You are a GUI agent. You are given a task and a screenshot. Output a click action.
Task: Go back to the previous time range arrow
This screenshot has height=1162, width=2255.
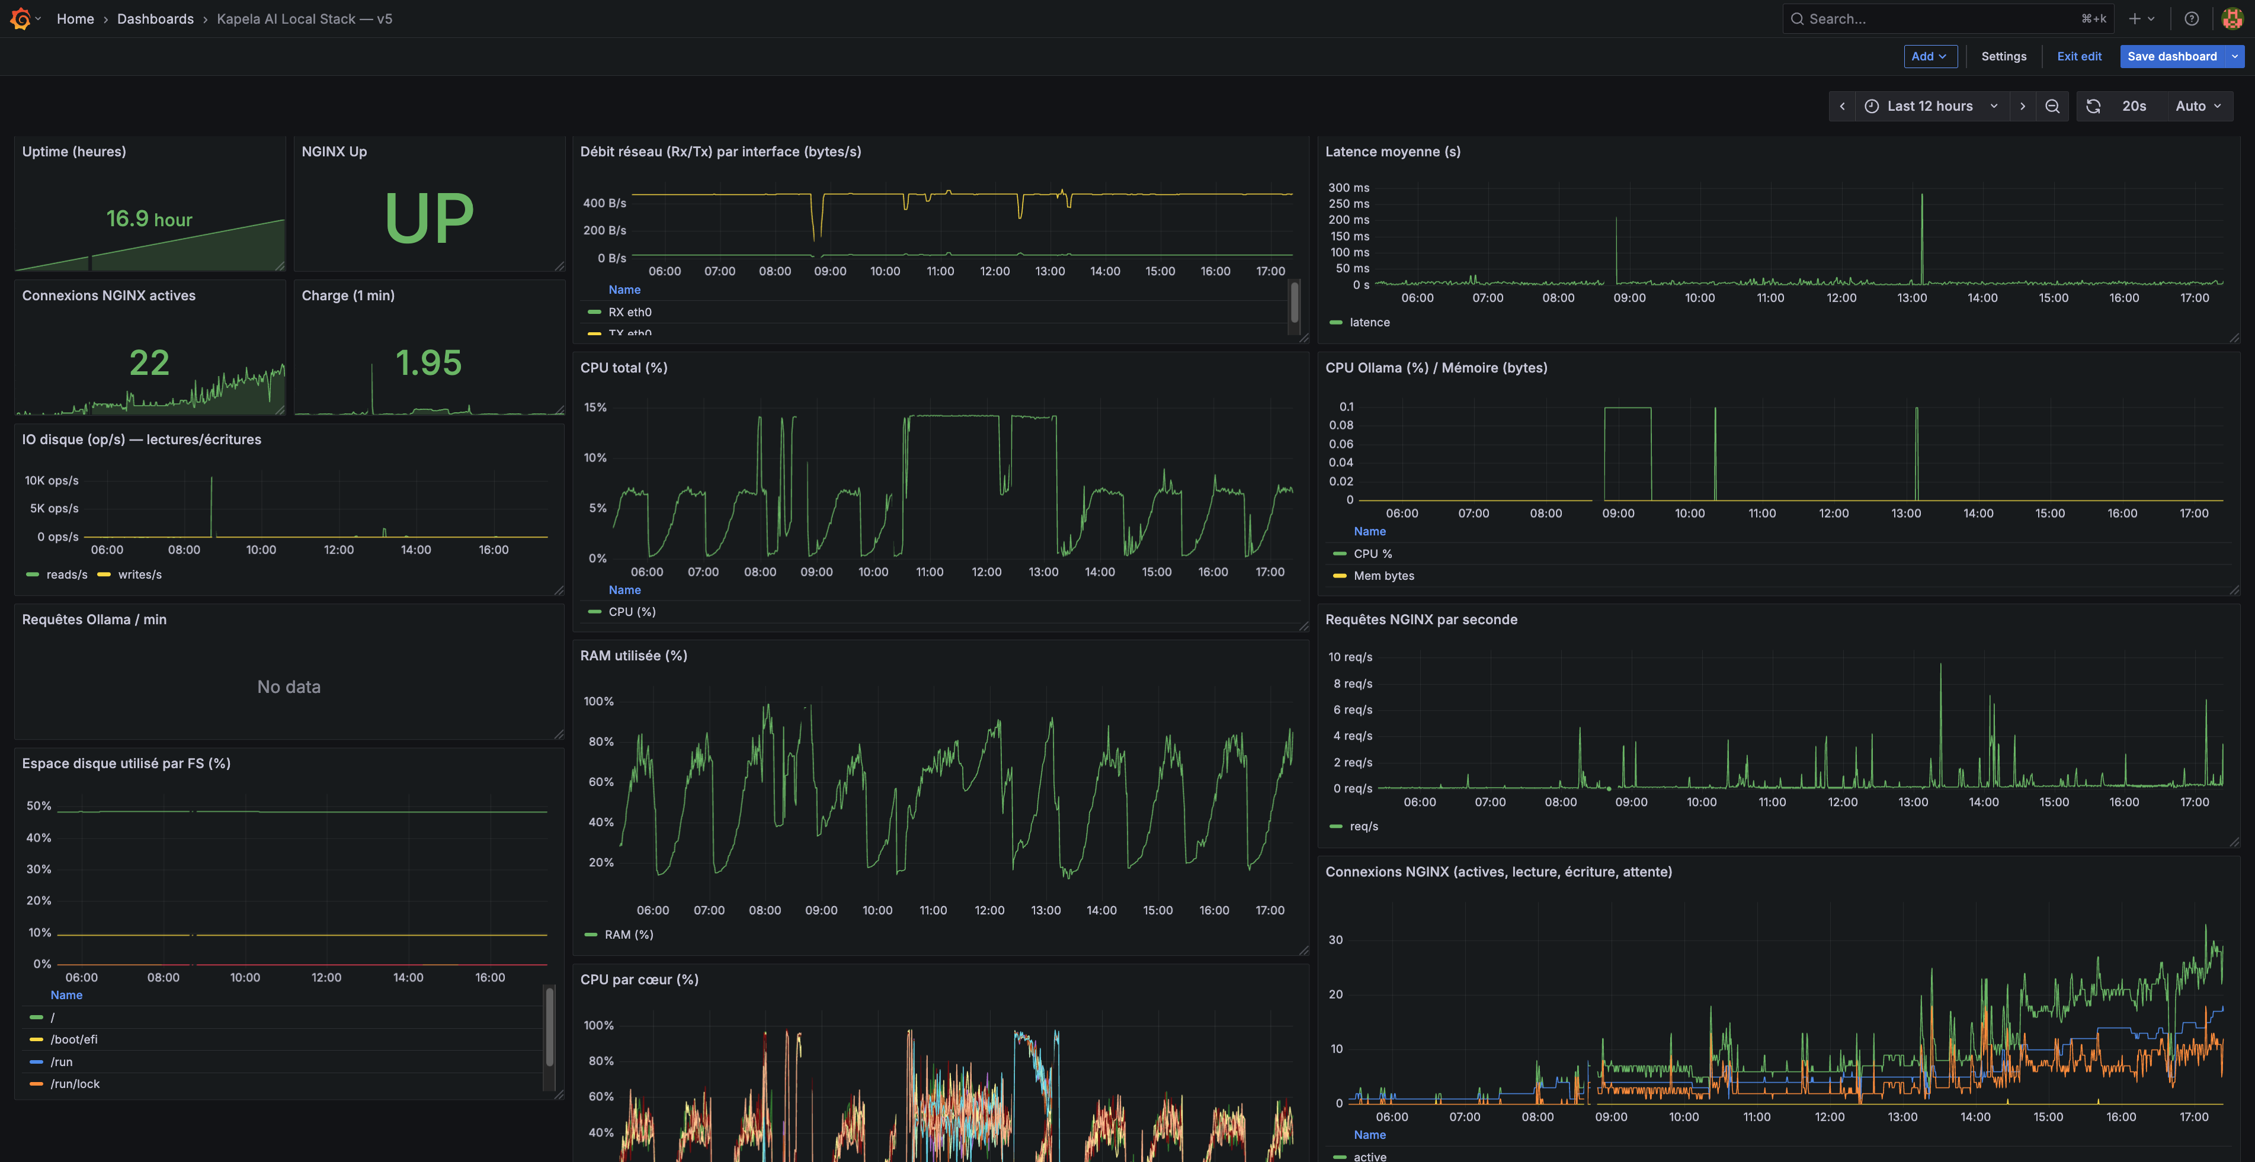point(1842,106)
